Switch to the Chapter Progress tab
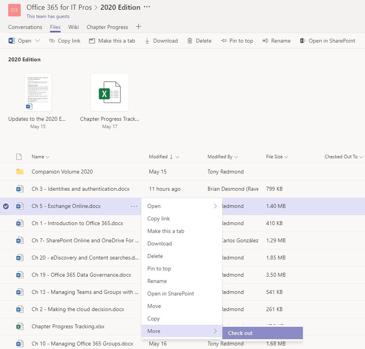365x349 pixels. pos(107,27)
